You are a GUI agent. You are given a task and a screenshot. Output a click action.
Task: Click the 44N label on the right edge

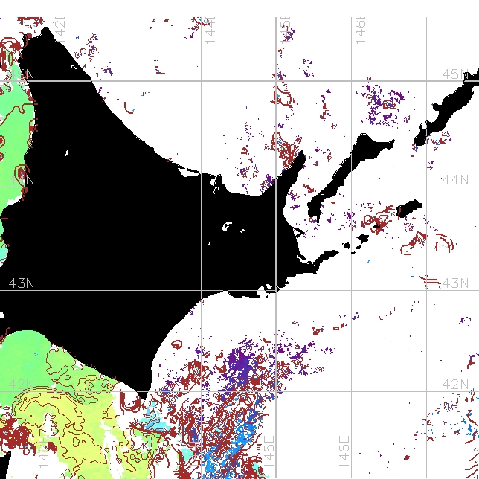coord(455,180)
